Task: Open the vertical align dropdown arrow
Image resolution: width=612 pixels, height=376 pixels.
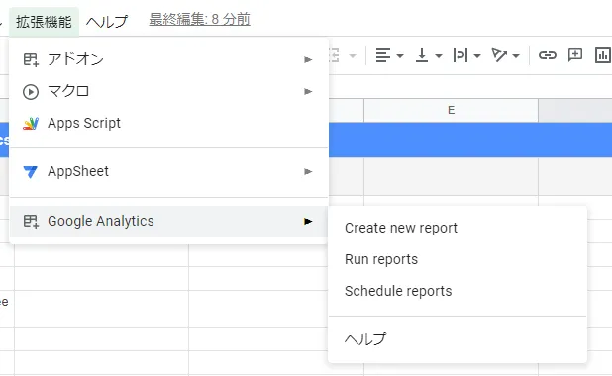Action: point(439,56)
